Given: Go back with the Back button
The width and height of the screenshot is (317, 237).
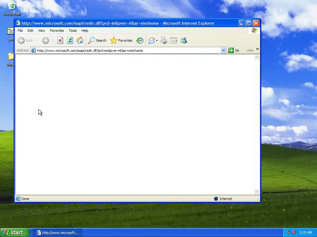Looking at the screenshot, I should 25,40.
